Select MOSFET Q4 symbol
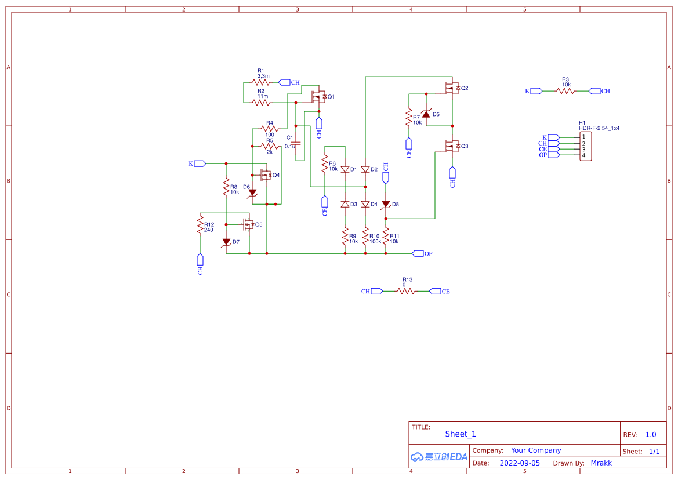Screen dimensions: 678x480 (266, 174)
